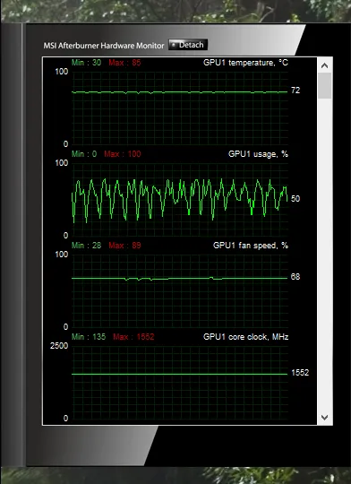Click the core clock current value 1552
The image size is (351, 484).
click(300, 373)
